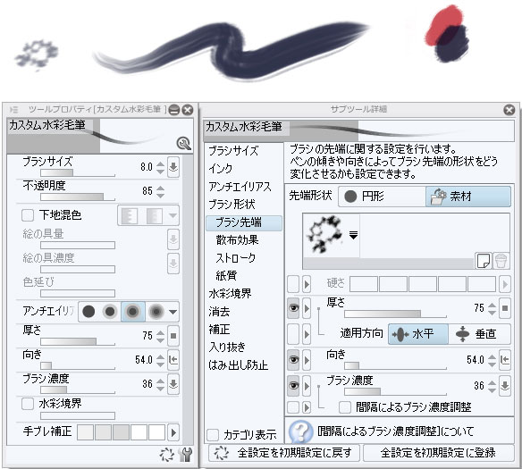Image resolution: width=522 pixels, height=469 pixels.
Task: Click the trash icon to delete brush tip
Action: [x=501, y=260]
